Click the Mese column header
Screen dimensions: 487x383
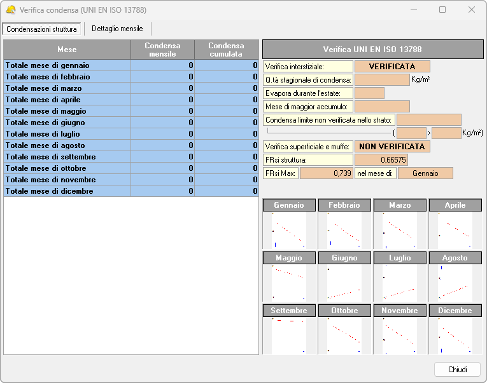click(67, 50)
